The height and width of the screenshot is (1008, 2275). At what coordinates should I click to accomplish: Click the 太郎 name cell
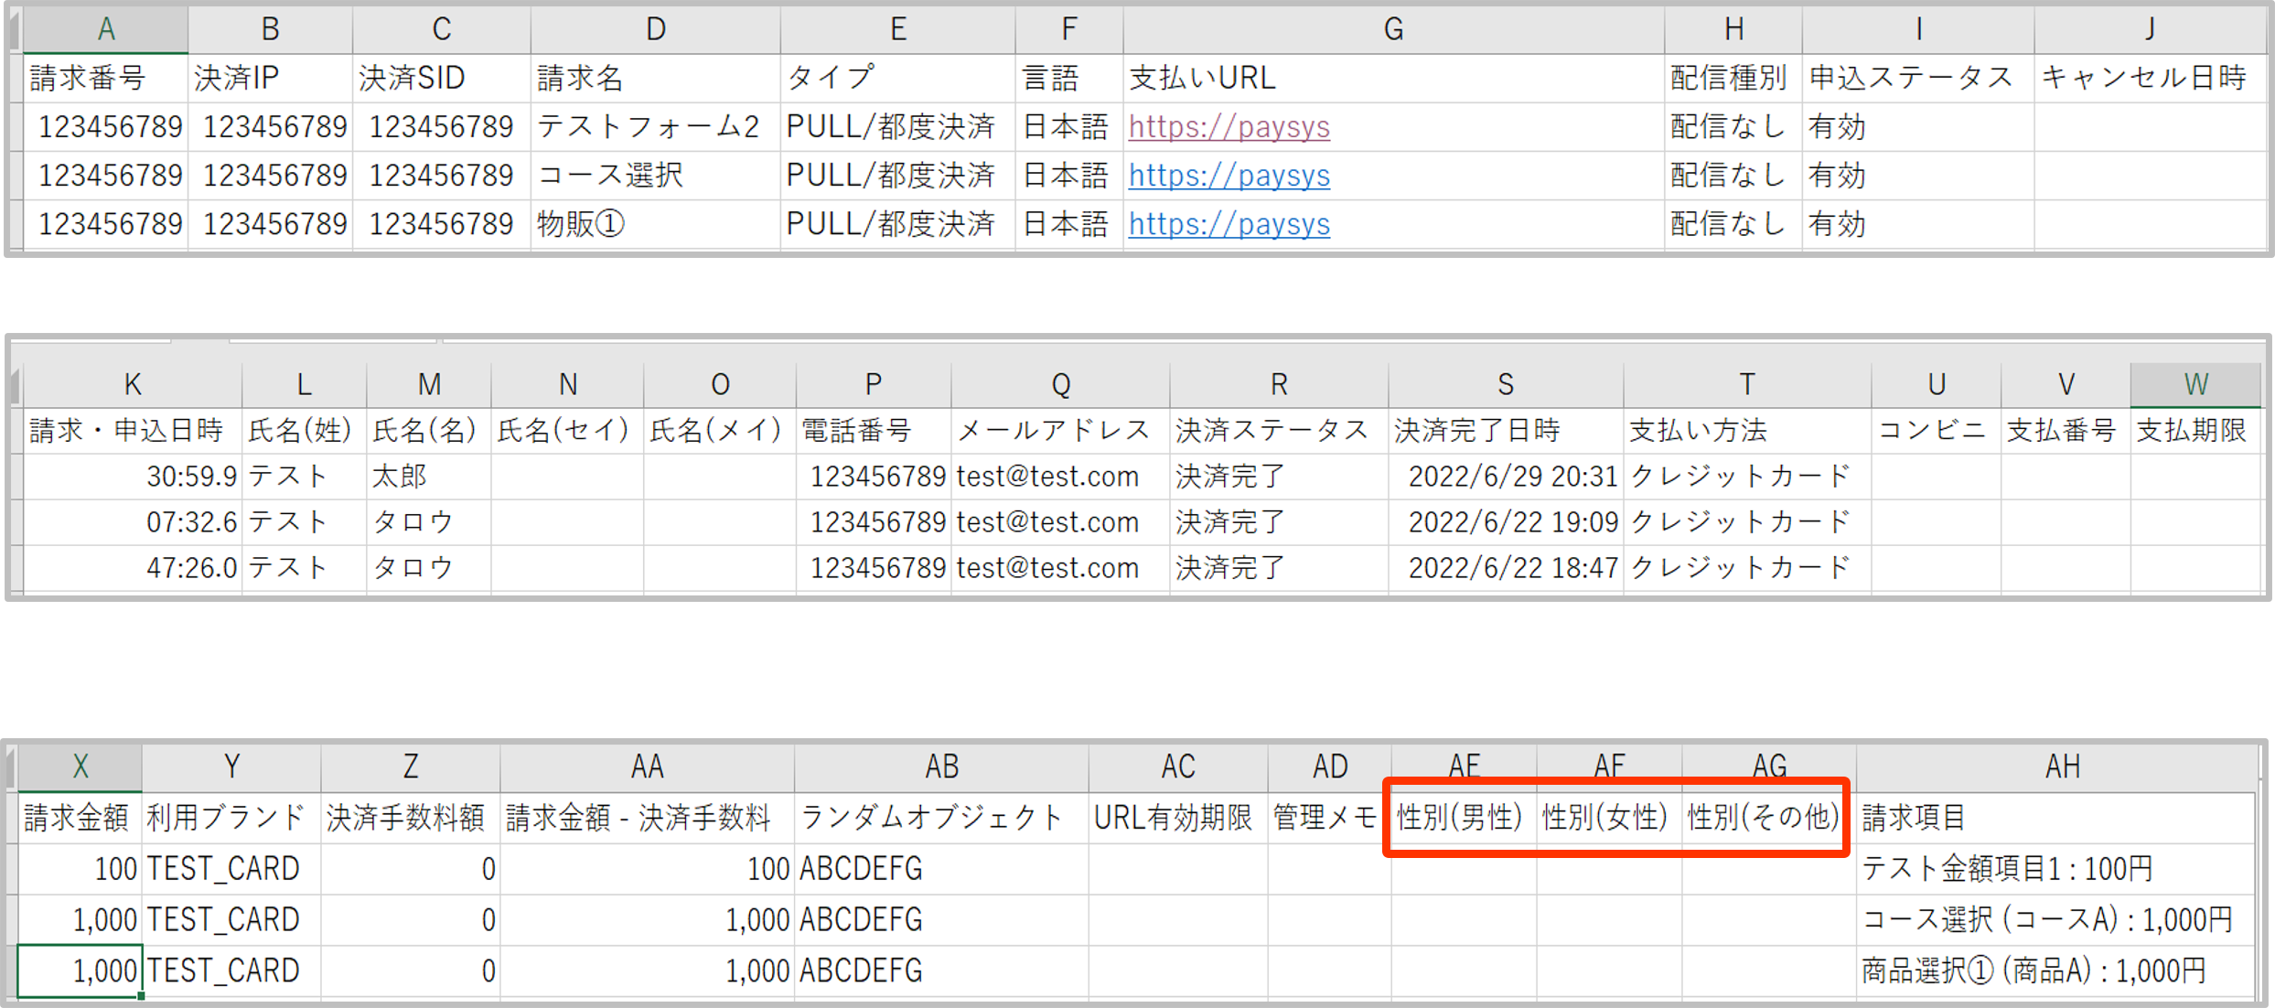pyautogui.click(x=401, y=477)
